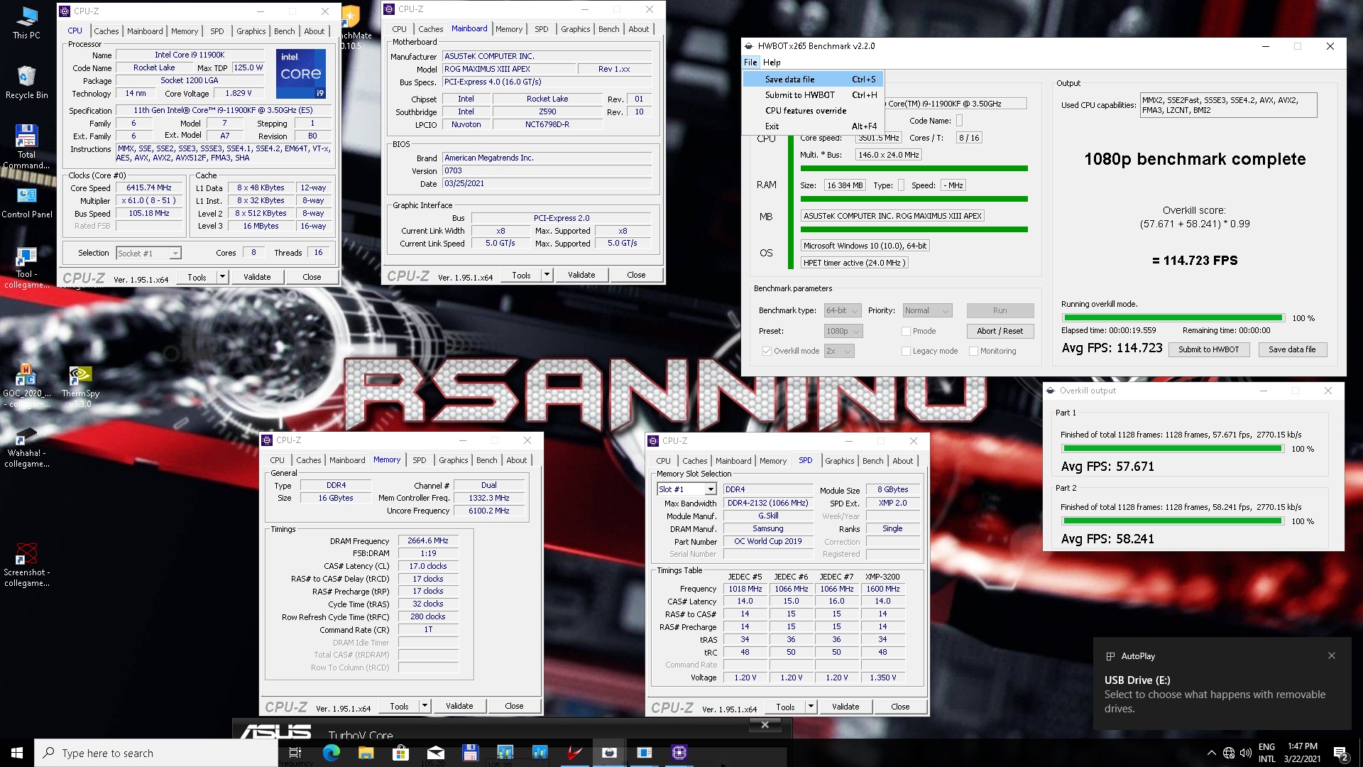This screenshot has height=767, width=1363.
Task: Click Save data file button beside Avg FPS
Action: click(x=1291, y=349)
